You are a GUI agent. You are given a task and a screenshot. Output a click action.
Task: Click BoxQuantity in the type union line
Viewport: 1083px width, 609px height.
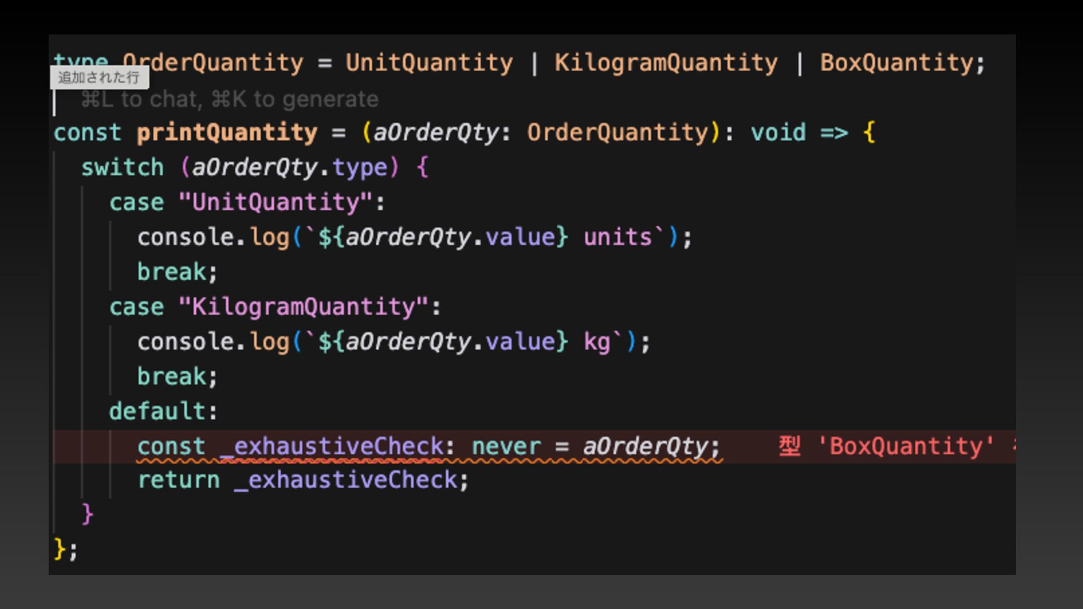point(897,63)
